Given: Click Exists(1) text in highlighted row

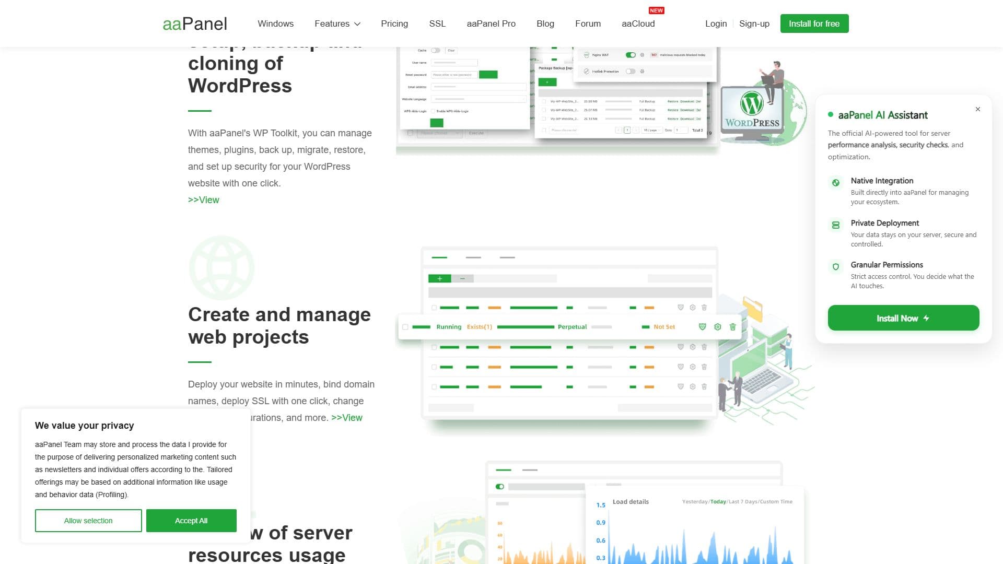Looking at the screenshot, I should 480,327.
